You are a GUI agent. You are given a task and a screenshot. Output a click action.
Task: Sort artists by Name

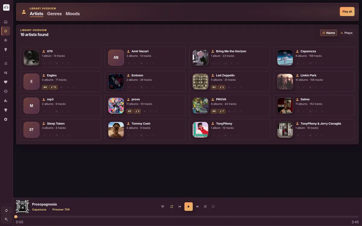pyautogui.click(x=329, y=33)
